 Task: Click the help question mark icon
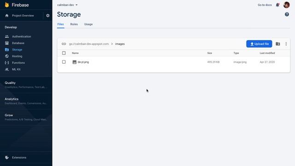pos(287,14)
